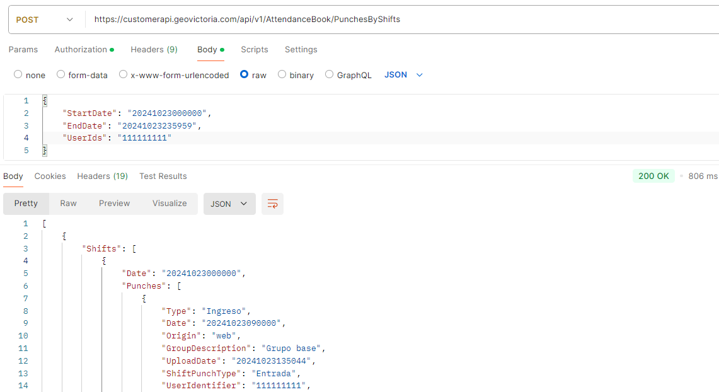Image resolution: width=719 pixels, height=392 pixels.
Task: Open the Authorization tab
Action: [83, 49]
